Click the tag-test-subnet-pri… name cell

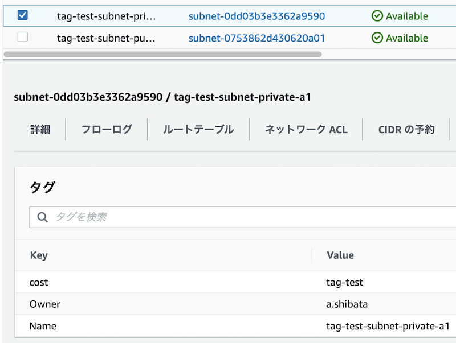106,16
